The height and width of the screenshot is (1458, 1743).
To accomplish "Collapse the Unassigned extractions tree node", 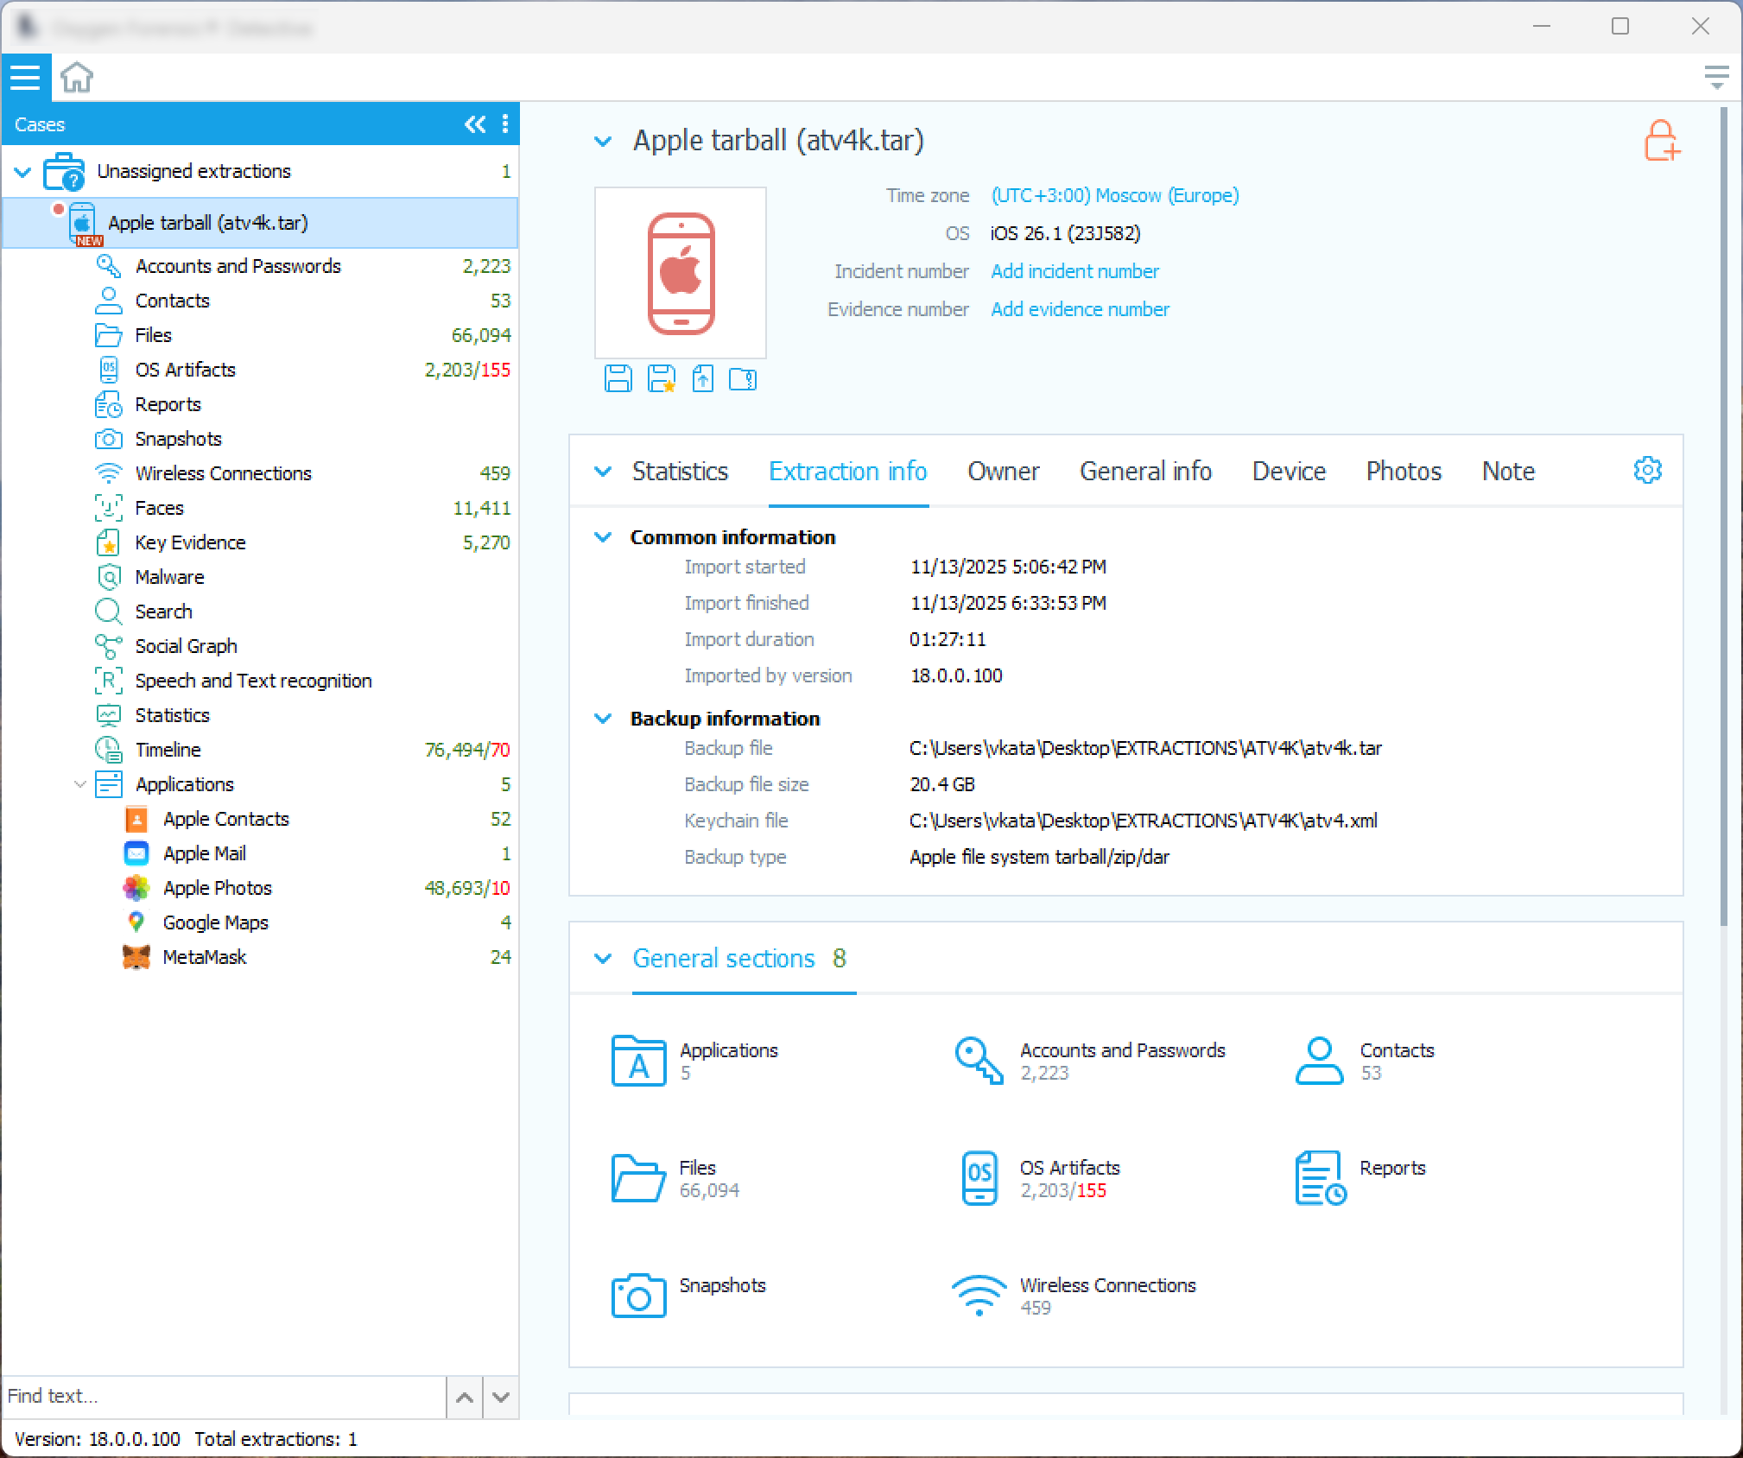I will 22,172.
